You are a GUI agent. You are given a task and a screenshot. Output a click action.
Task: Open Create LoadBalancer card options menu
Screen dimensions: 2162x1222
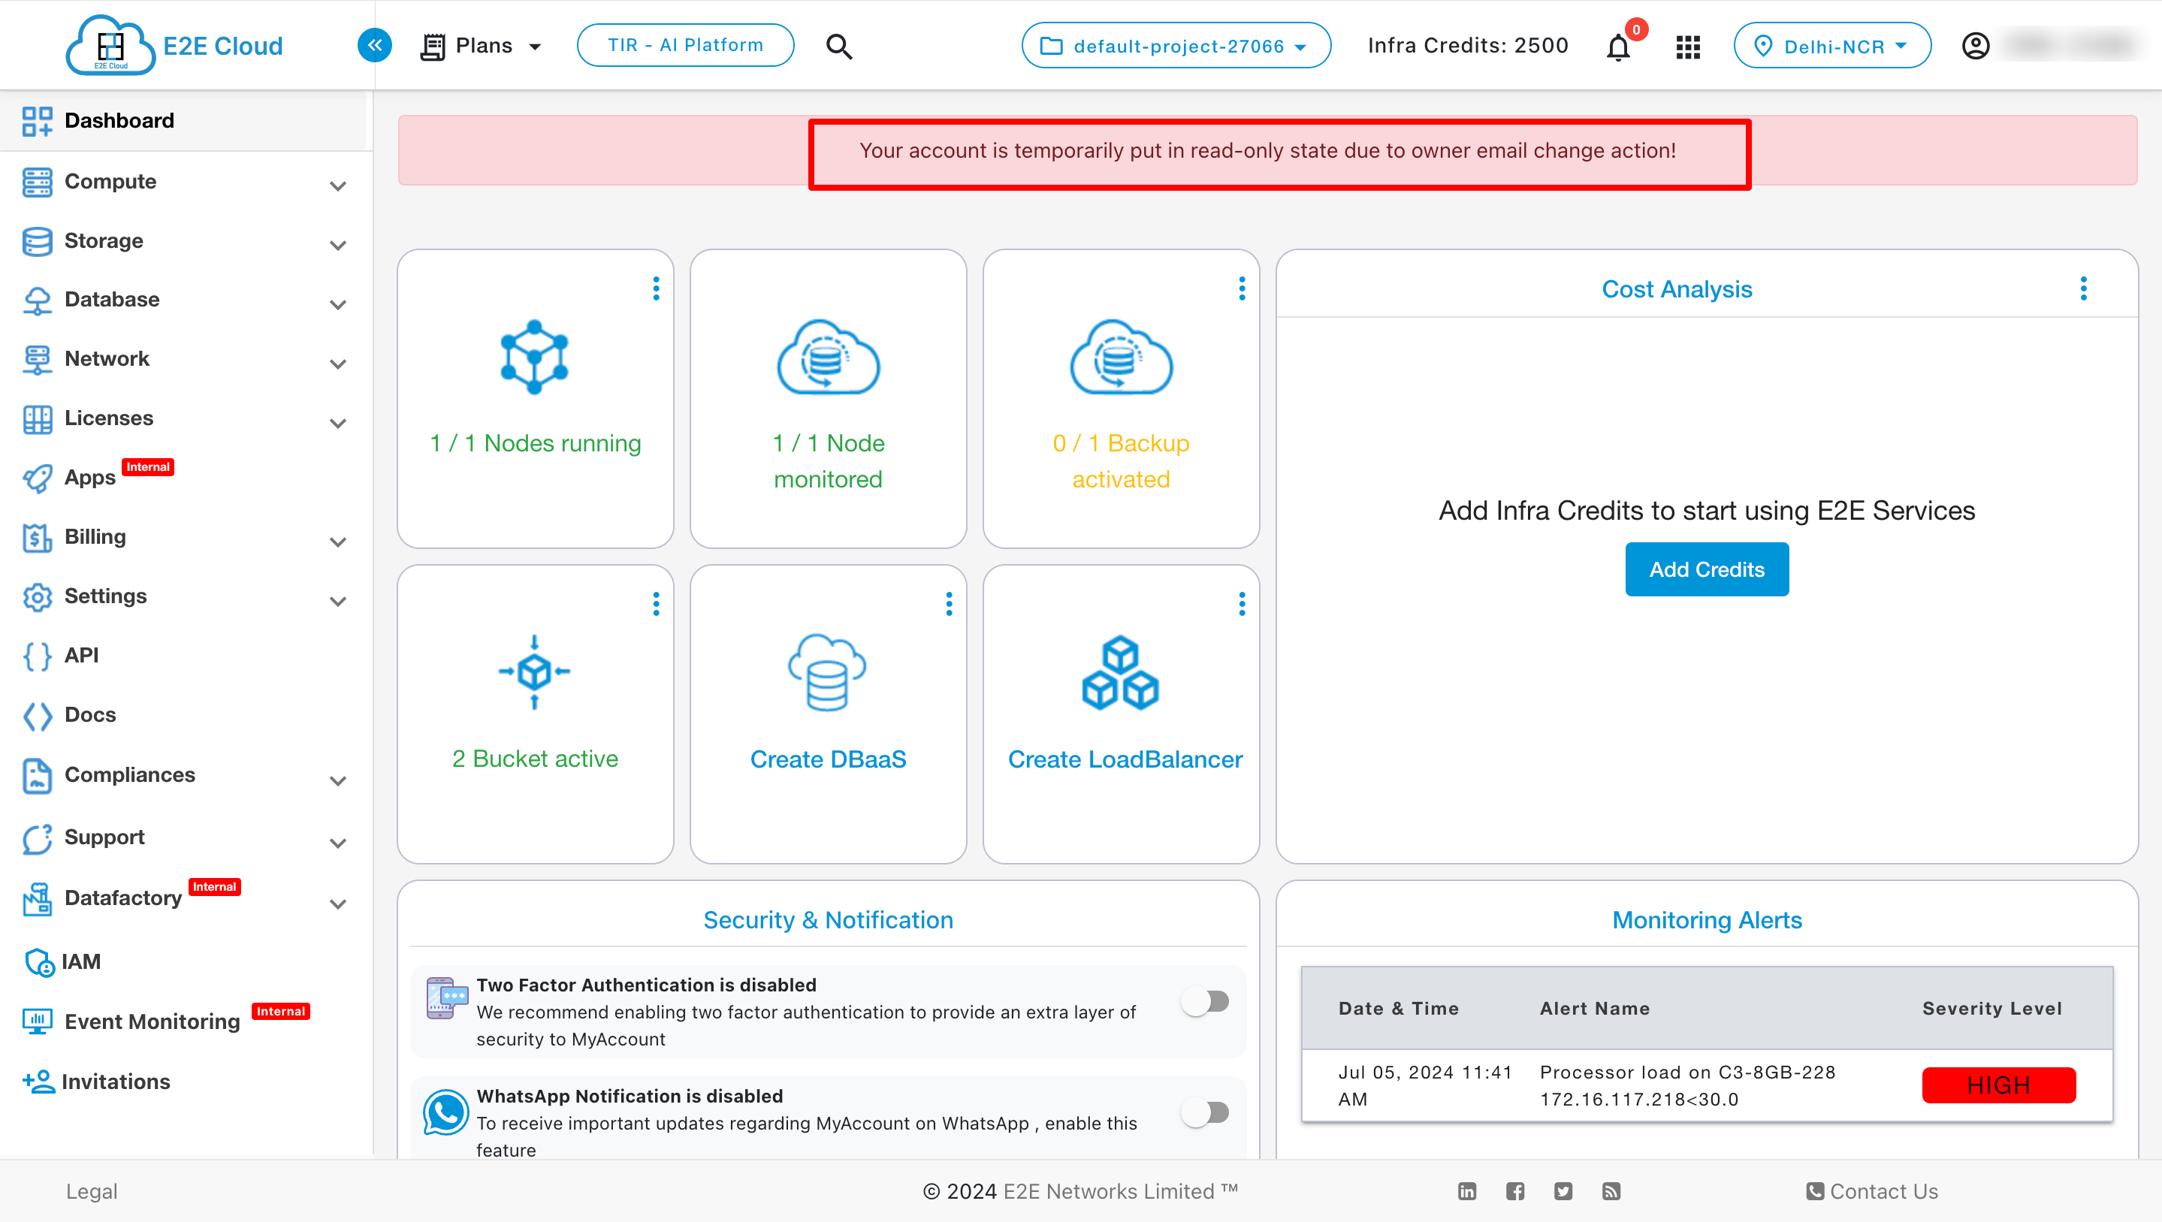[1243, 603]
